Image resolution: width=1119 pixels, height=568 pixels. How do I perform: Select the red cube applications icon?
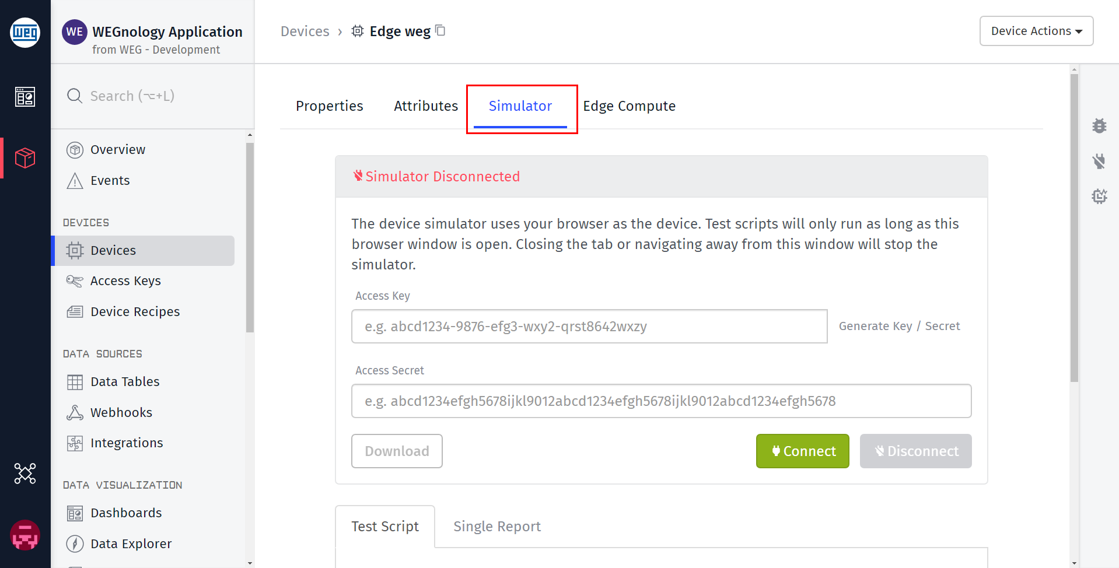tap(25, 158)
